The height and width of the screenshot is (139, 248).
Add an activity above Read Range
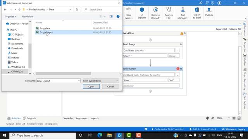tap(150, 40)
